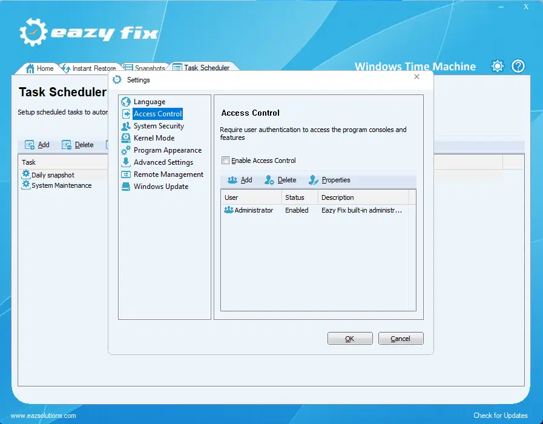The width and height of the screenshot is (543, 424).
Task: Click 'Eazy Fix built-in administr…' description
Action: (x=361, y=210)
